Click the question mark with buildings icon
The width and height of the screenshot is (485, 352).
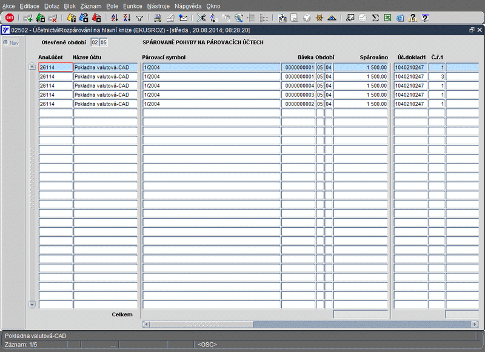[413, 18]
